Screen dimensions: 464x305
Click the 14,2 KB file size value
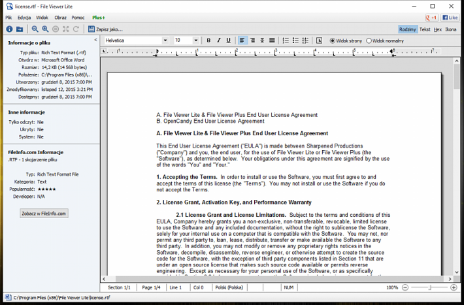click(64, 67)
